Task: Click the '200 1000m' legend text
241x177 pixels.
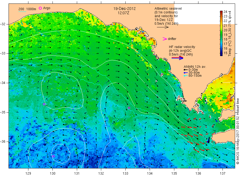Action: 27,9
